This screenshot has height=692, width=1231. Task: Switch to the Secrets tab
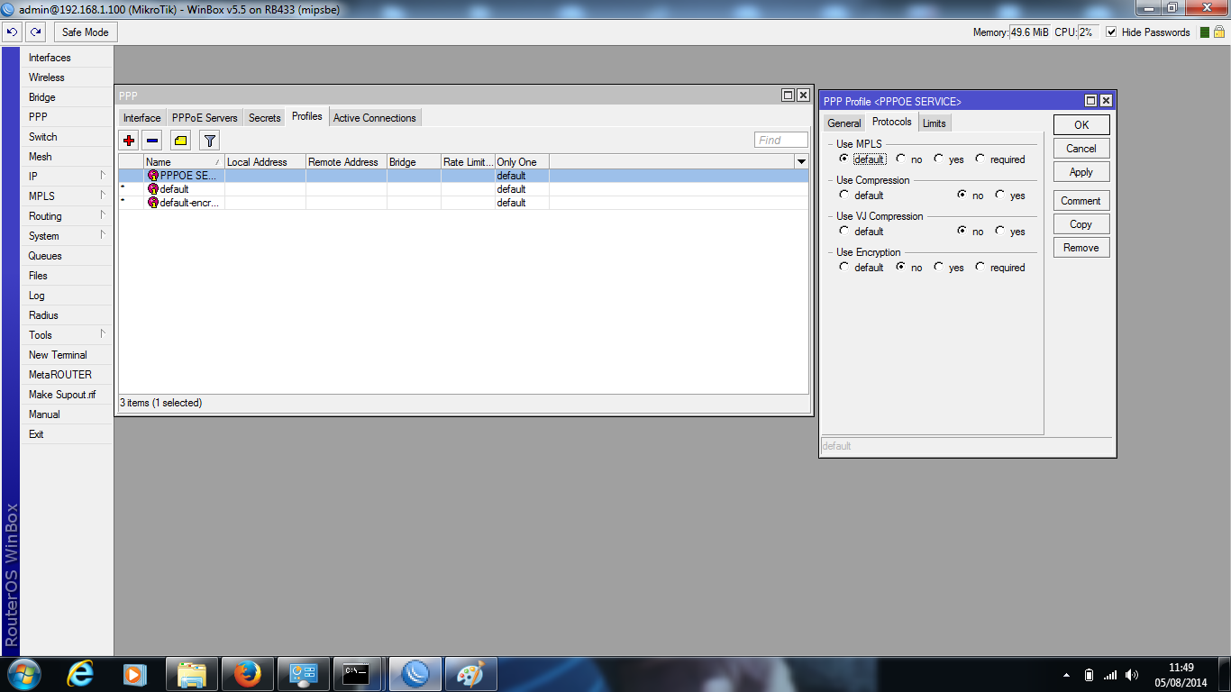point(265,118)
